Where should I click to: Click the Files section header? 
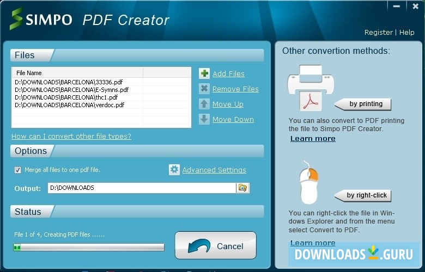[x=137, y=55]
